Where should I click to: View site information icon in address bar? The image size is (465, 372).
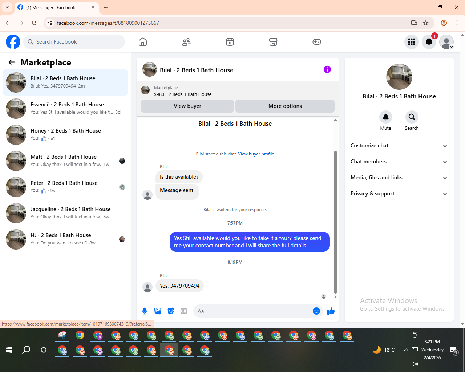tap(50, 23)
